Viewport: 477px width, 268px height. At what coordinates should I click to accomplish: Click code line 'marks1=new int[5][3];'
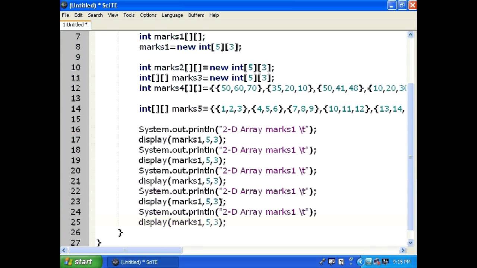click(x=190, y=47)
